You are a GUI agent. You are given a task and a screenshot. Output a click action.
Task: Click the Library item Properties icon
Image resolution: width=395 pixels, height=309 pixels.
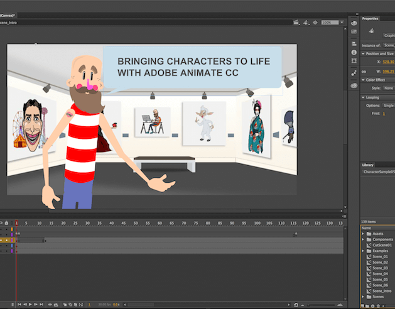click(373, 306)
